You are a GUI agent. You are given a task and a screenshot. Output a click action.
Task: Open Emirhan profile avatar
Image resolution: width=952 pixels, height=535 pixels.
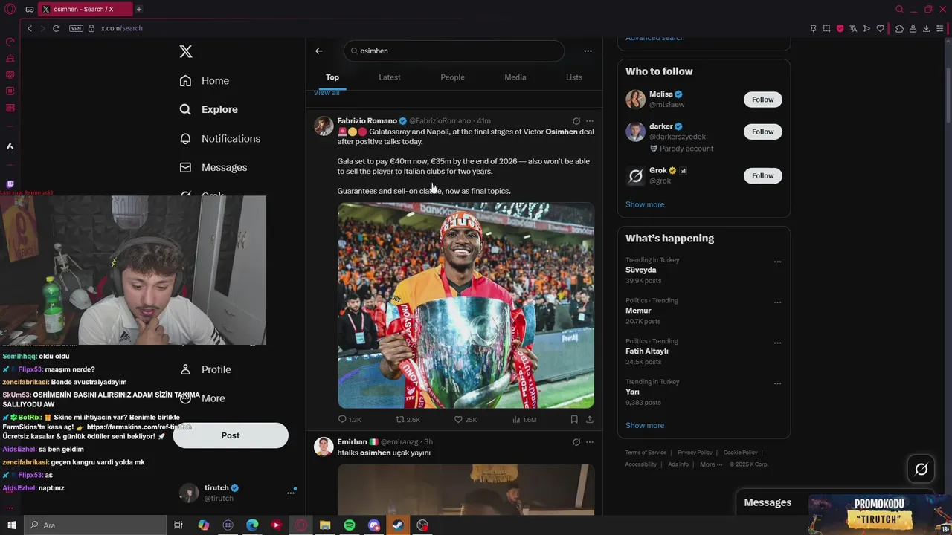click(324, 447)
